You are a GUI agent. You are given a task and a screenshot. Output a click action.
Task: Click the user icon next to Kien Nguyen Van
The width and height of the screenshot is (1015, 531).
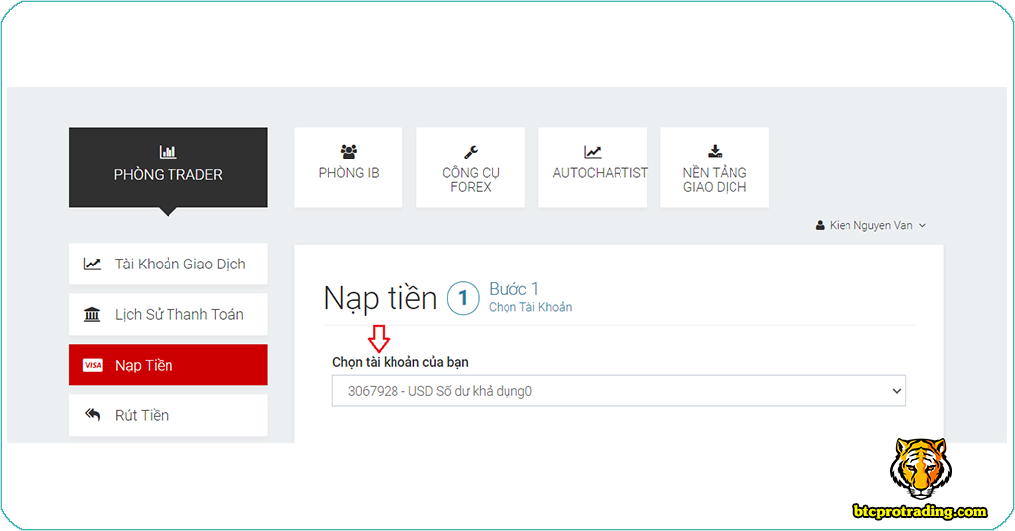[820, 226]
